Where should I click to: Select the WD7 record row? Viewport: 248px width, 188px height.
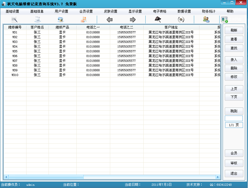(112, 61)
